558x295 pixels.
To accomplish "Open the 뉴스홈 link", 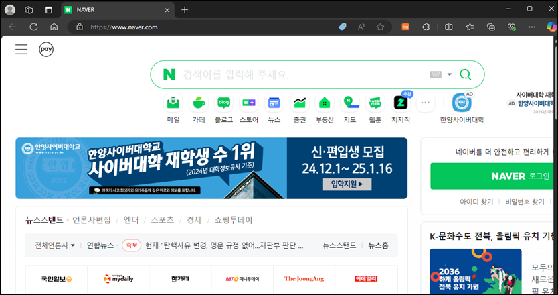I will pyautogui.click(x=378, y=245).
